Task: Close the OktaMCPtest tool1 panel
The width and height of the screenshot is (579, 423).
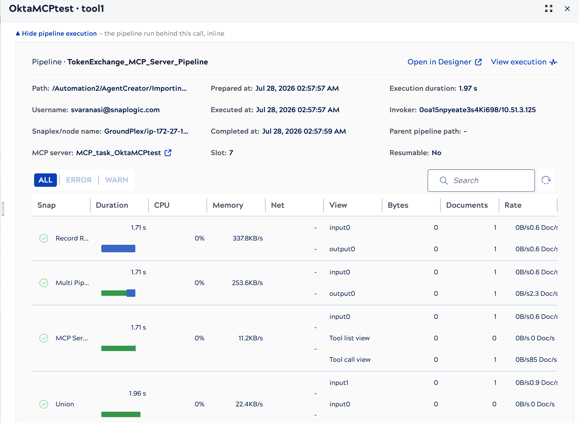Action: pyautogui.click(x=567, y=9)
